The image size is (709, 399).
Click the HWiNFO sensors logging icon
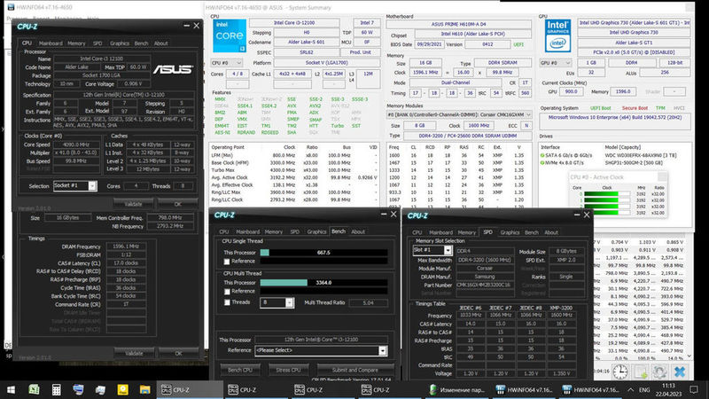pyautogui.click(x=641, y=372)
